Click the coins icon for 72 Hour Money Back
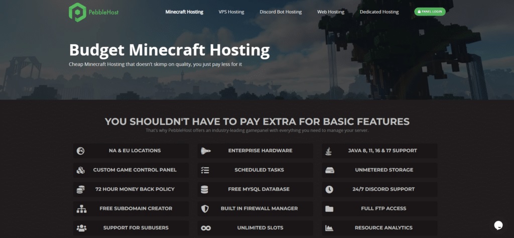This screenshot has width=514, height=238. pyautogui.click(x=81, y=189)
